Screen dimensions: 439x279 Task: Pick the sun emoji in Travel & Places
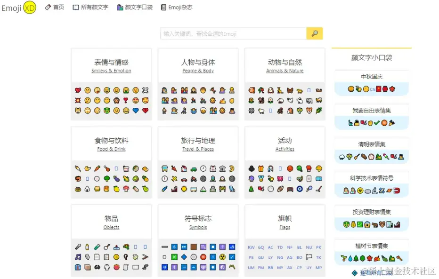[x=184, y=189]
